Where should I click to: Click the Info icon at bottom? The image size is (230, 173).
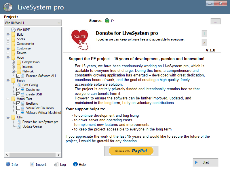point(7,164)
